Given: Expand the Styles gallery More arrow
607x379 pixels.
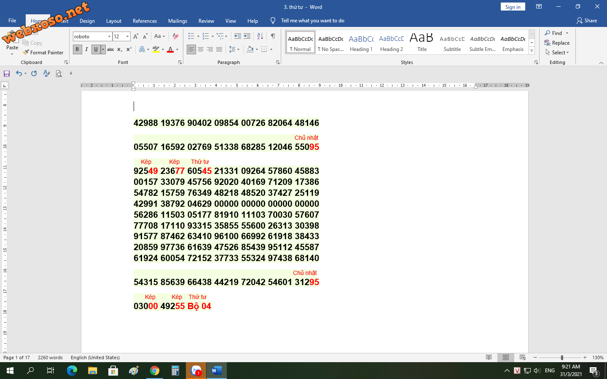Looking at the screenshot, I should tap(532, 51).
